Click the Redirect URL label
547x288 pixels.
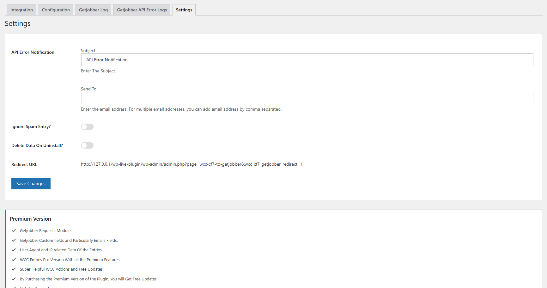pos(24,164)
